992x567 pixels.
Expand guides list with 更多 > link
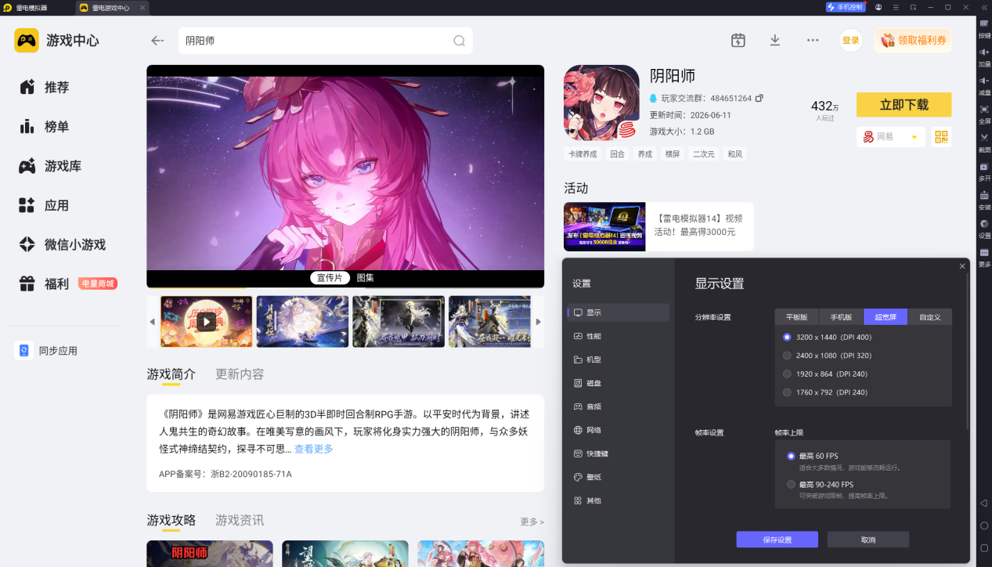[x=532, y=522]
